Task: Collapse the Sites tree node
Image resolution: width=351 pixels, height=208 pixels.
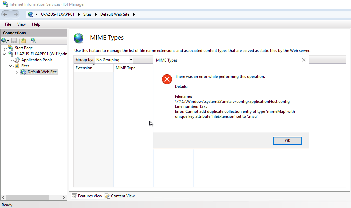Action: pyautogui.click(x=11, y=66)
